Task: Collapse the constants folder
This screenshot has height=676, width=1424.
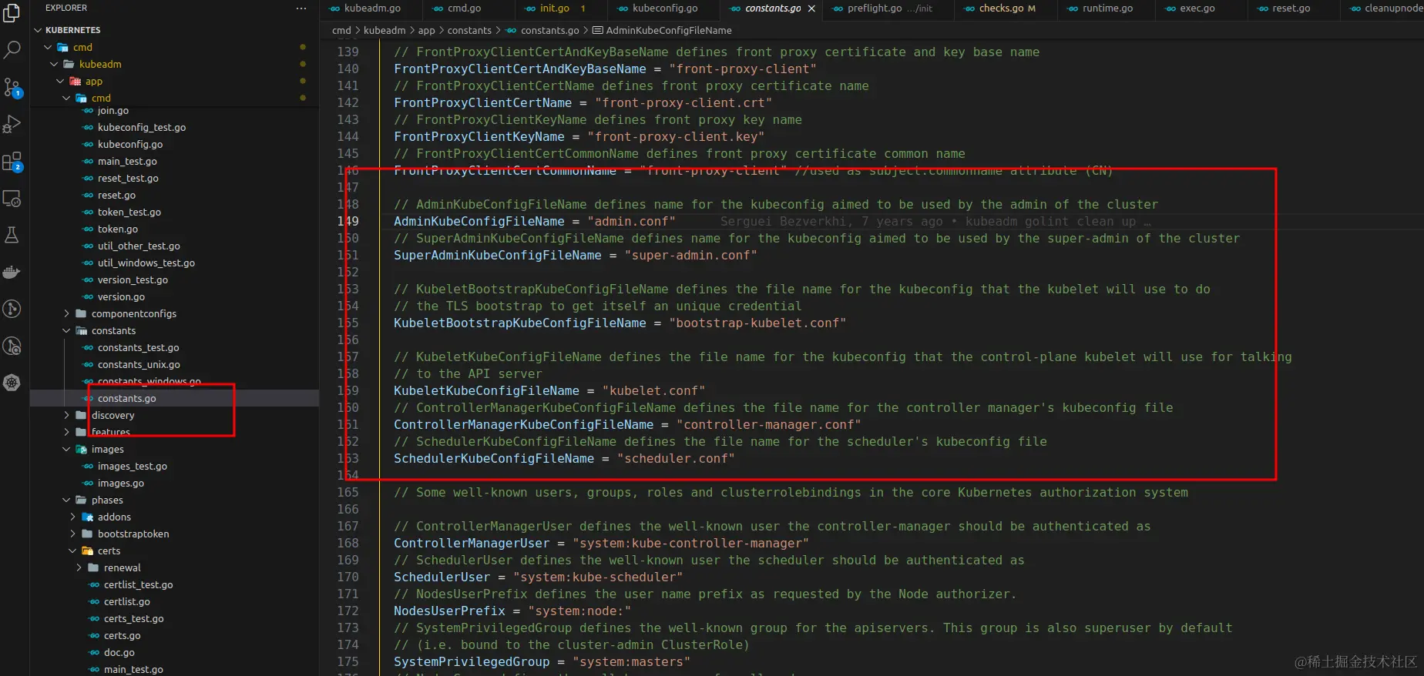Action: 113,330
